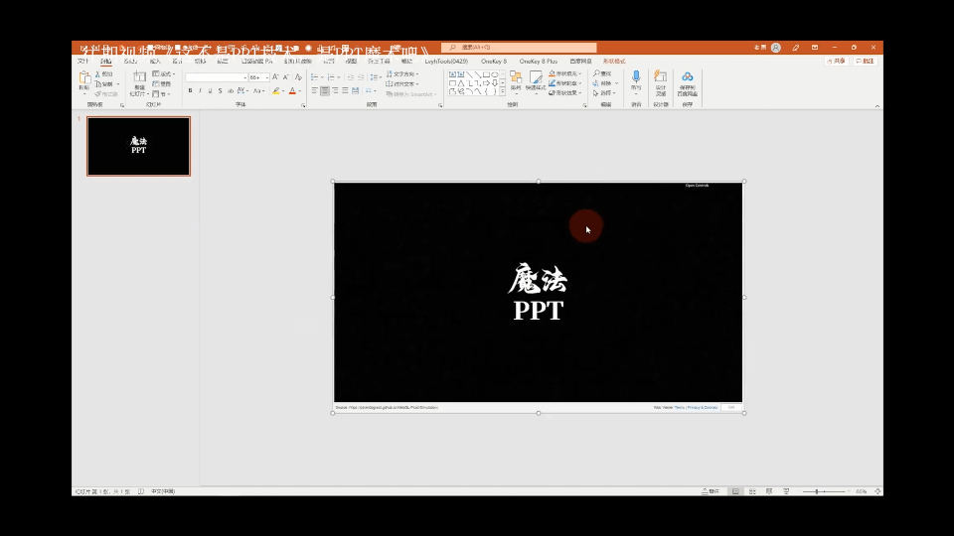Viewport: 954px width, 536px height.
Task: Apply the red font color
Action: tap(292, 90)
